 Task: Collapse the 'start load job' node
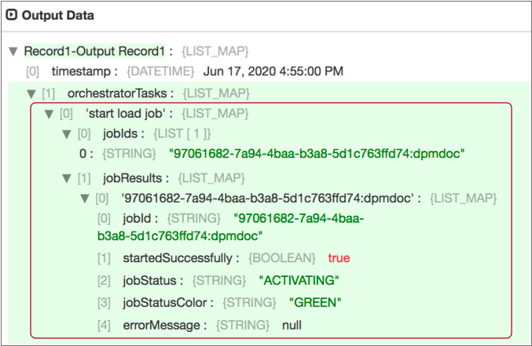pos(48,113)
